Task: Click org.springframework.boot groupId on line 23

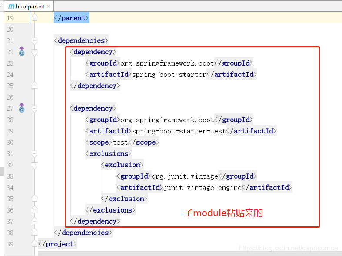Action: (167, 63)
